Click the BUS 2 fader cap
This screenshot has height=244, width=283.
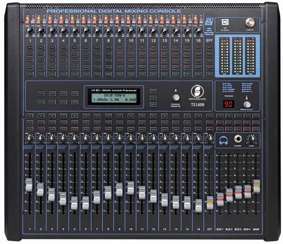pos(229,195)
